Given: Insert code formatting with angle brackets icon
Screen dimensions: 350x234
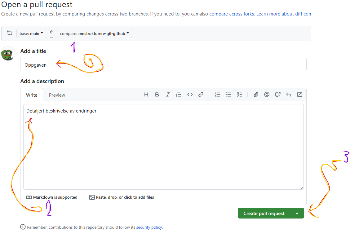Looking at the screenshot, I should (x=190, y=95).
